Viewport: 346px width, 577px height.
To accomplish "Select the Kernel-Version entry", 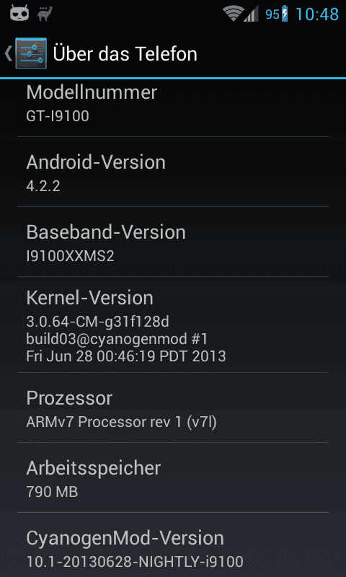I will pos(173,325).
